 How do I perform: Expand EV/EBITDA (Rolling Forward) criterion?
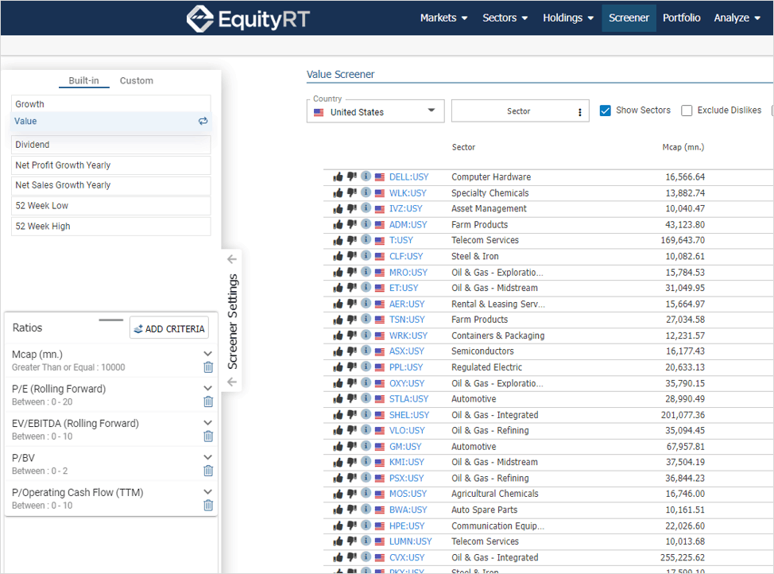[208, 423]
